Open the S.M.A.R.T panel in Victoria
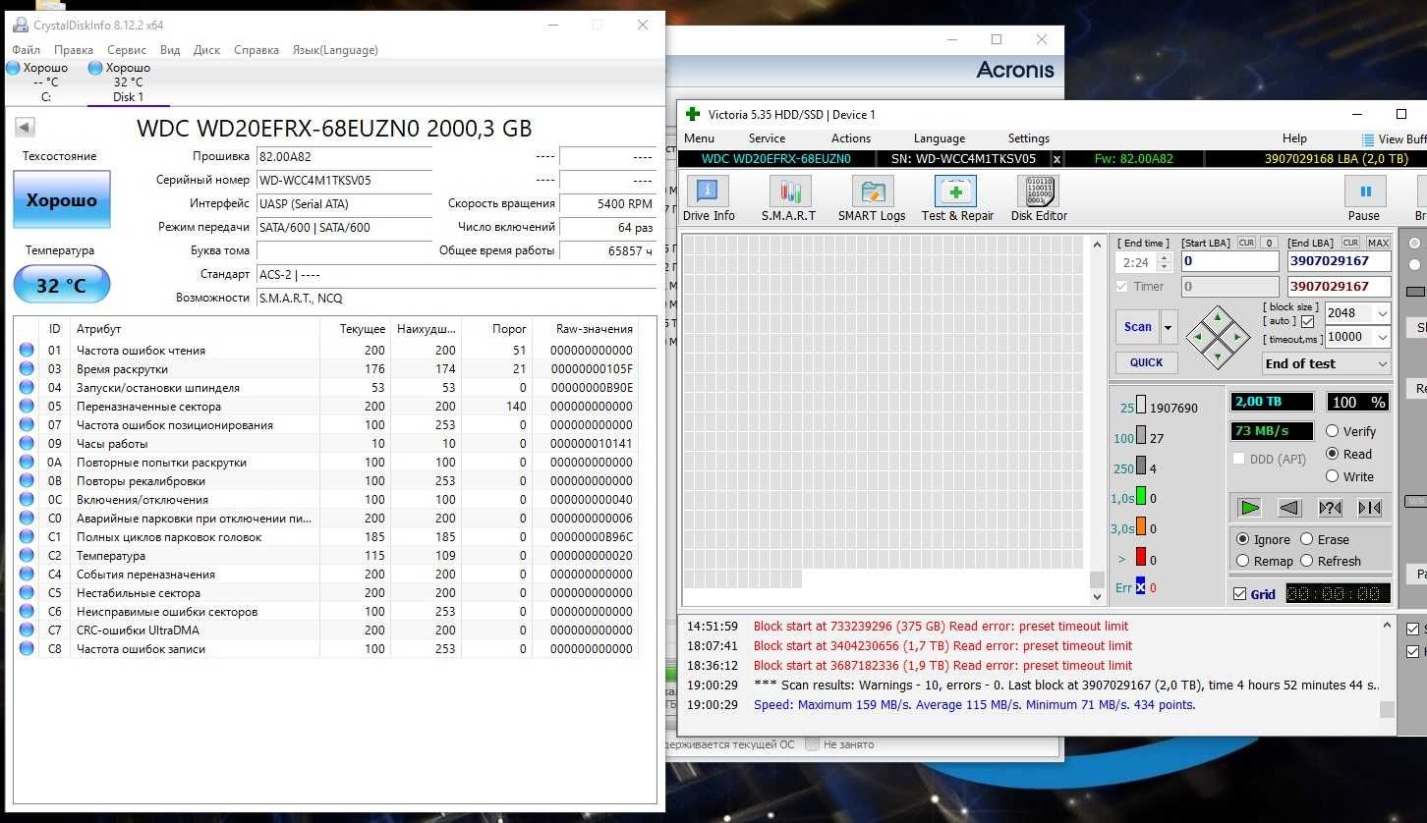Image resolution: width=1427 pixels, height=823 pixels. [788, 198]
